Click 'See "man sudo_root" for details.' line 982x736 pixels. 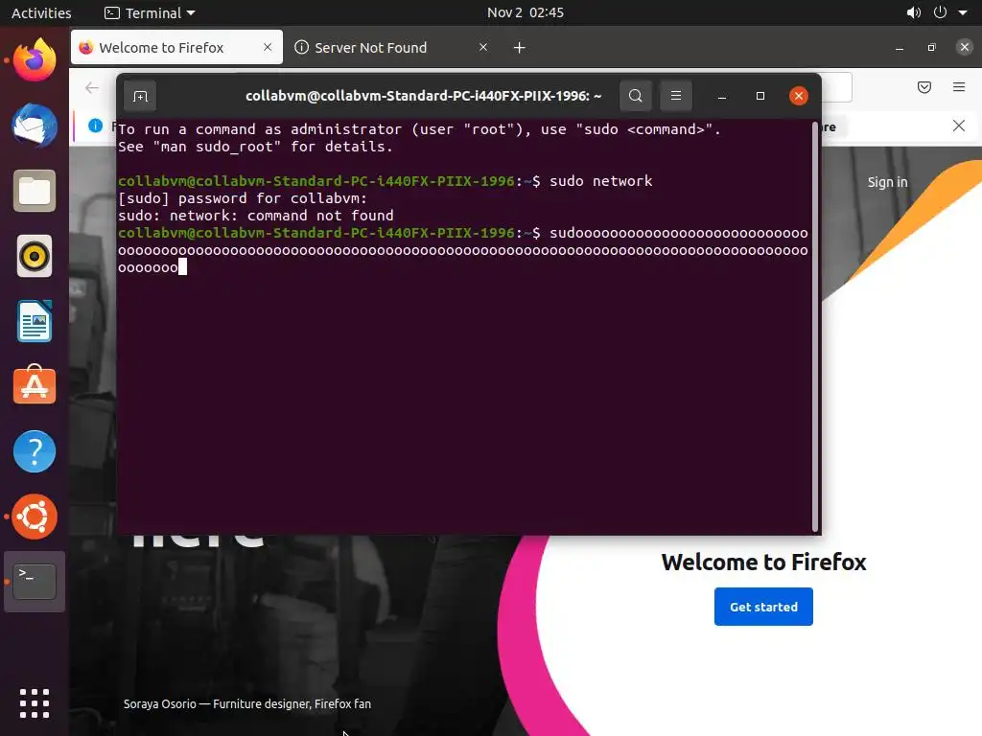tap(255, 147)
